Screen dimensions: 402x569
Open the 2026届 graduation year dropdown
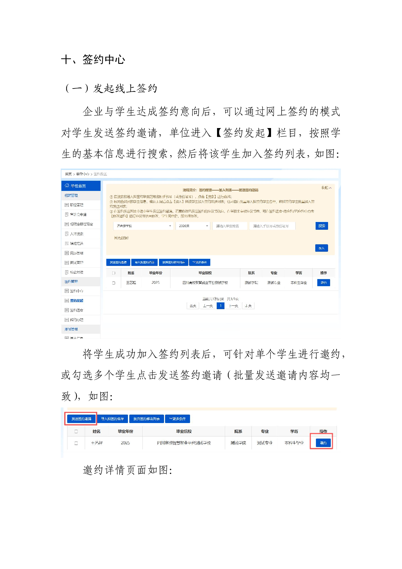point(193,226)
